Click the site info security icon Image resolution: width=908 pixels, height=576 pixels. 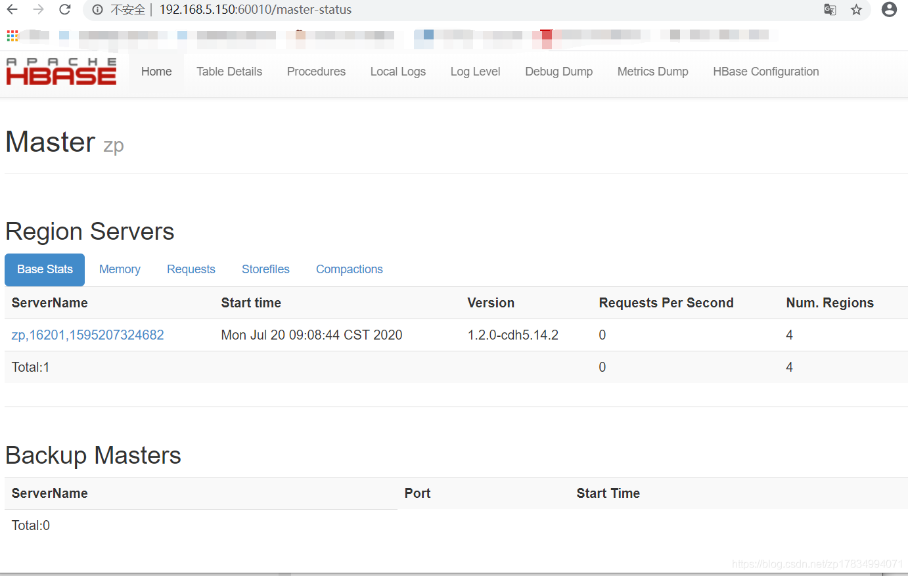point(97,10)
